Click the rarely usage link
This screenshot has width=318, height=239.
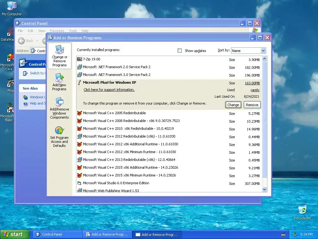coord(255,90)
